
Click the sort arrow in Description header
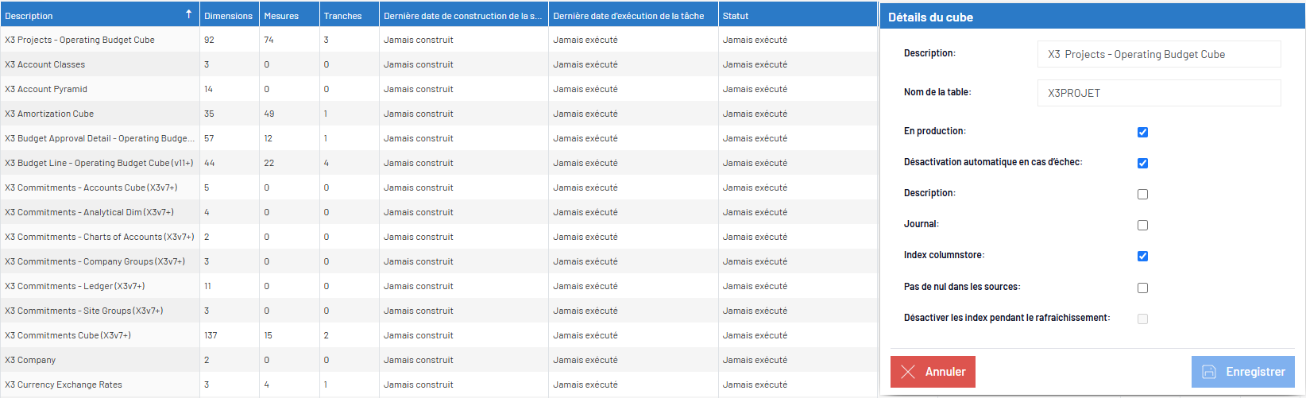click(188, 14)
